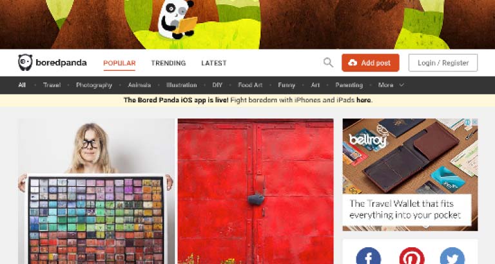Open the Photography category
The width and height of the screenshot is (495, 264).
(x=94, y=85)
